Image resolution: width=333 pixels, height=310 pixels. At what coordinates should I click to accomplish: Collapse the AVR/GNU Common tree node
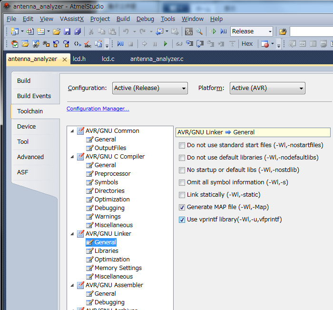tap(72, 131)
